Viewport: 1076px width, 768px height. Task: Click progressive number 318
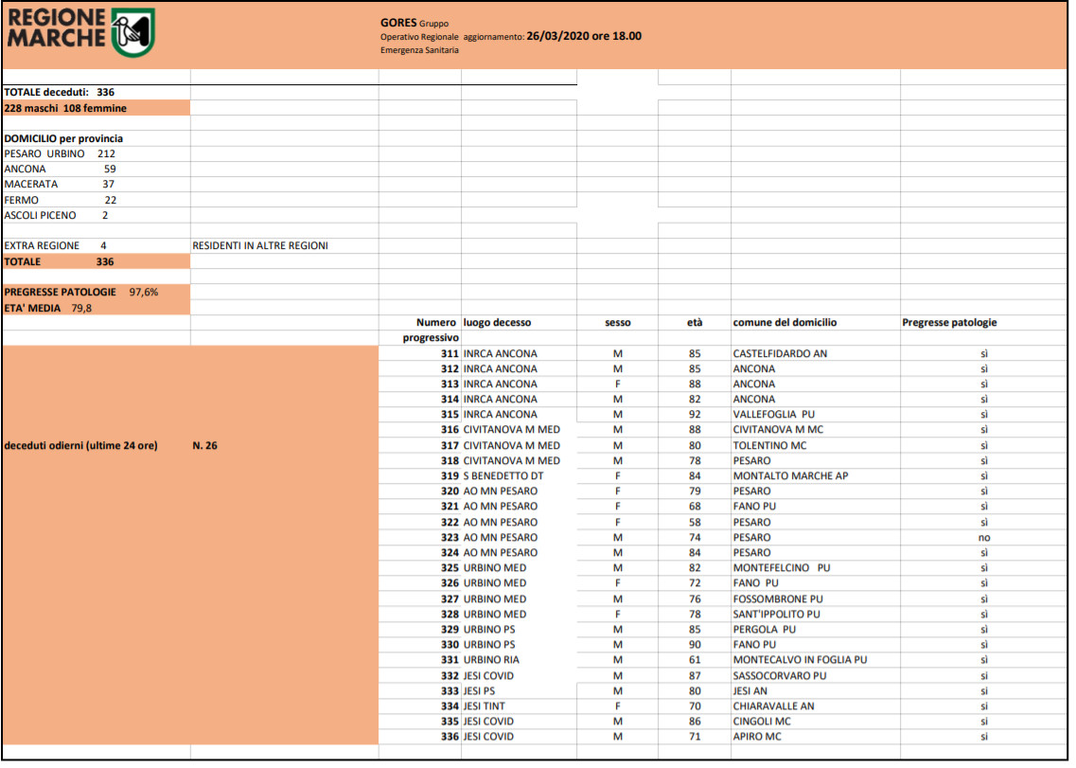tap(450, 460)
